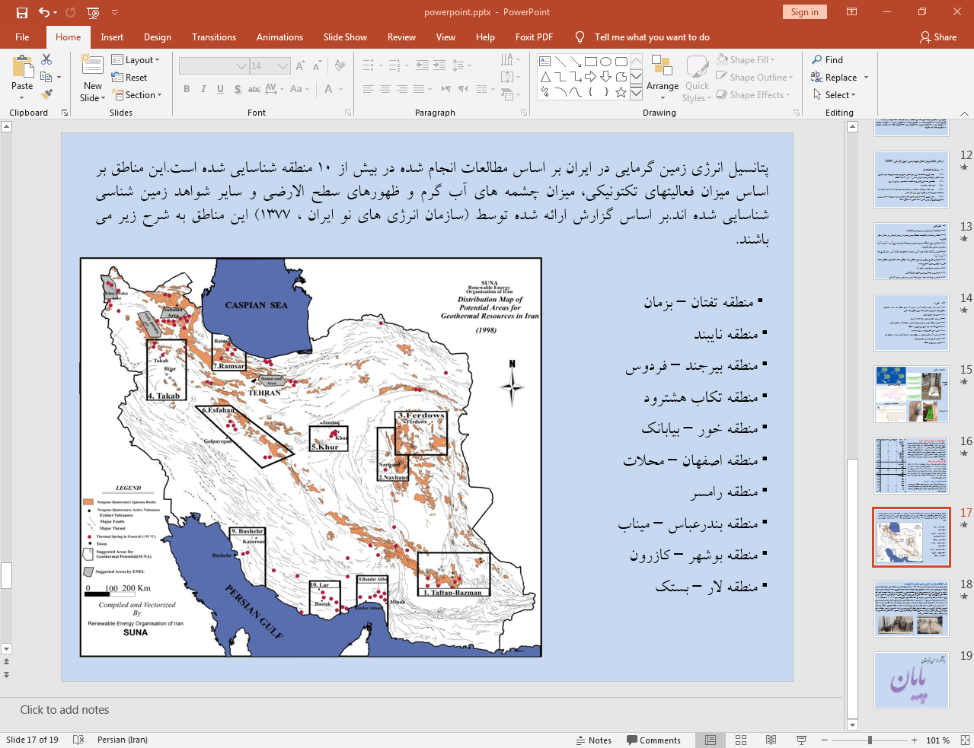Toggle text Shadow formatting

pyautogui.click(x=238, y=89)
